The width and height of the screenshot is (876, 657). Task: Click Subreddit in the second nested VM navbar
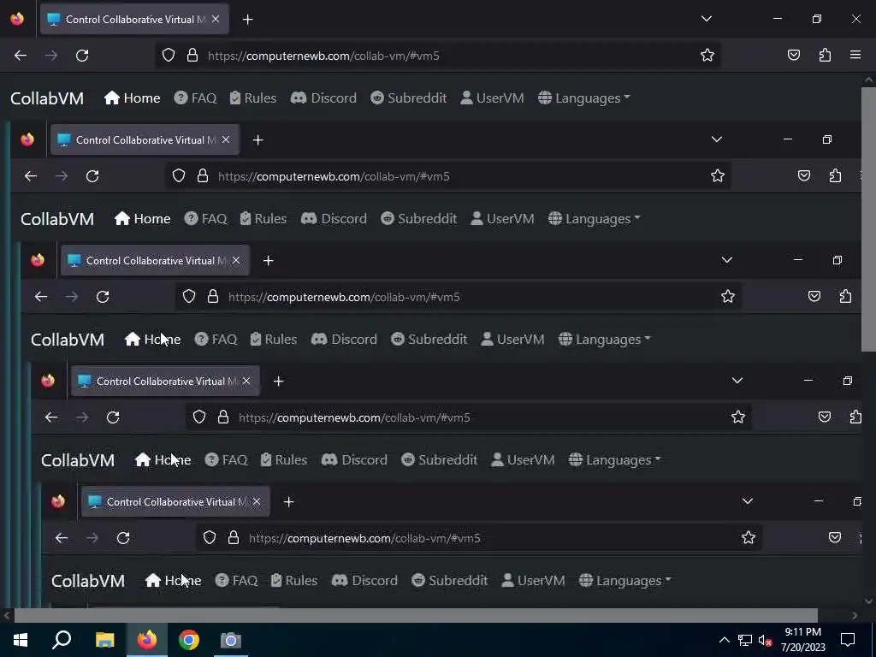(429, 340)
